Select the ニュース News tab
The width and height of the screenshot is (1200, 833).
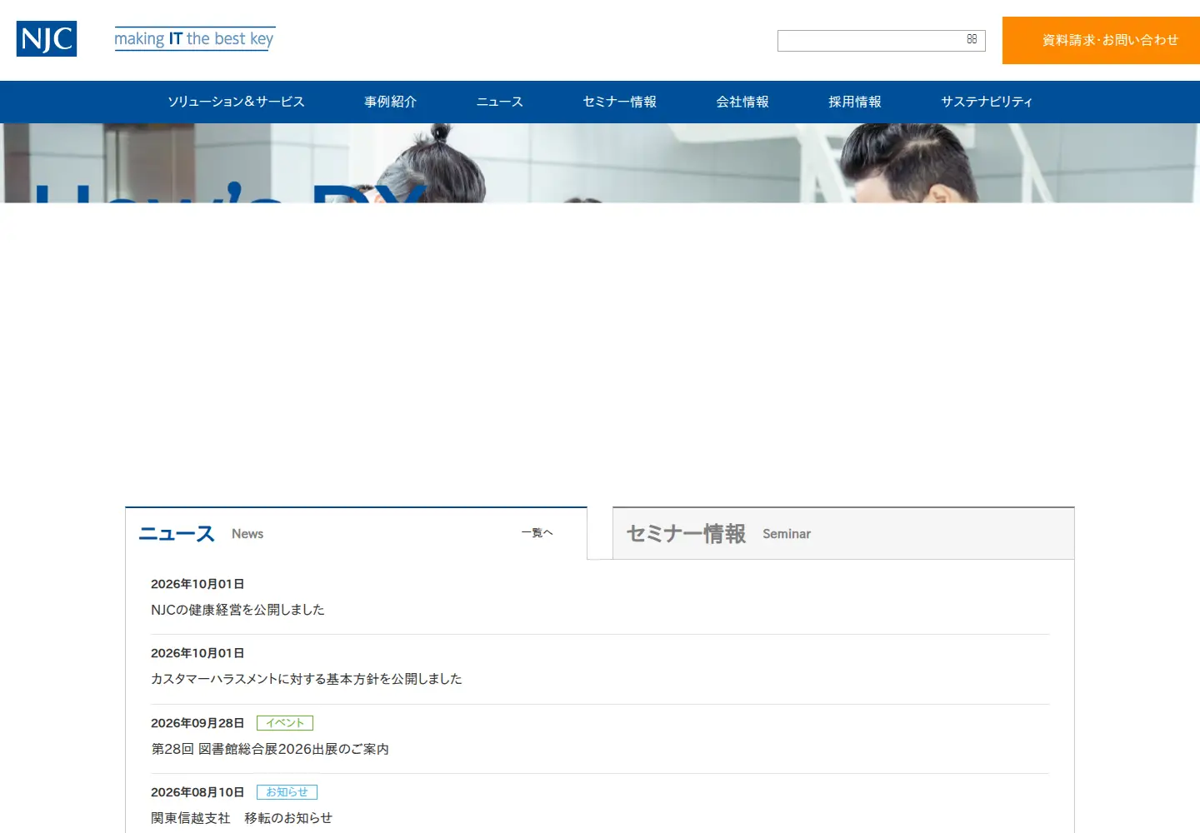356,533
